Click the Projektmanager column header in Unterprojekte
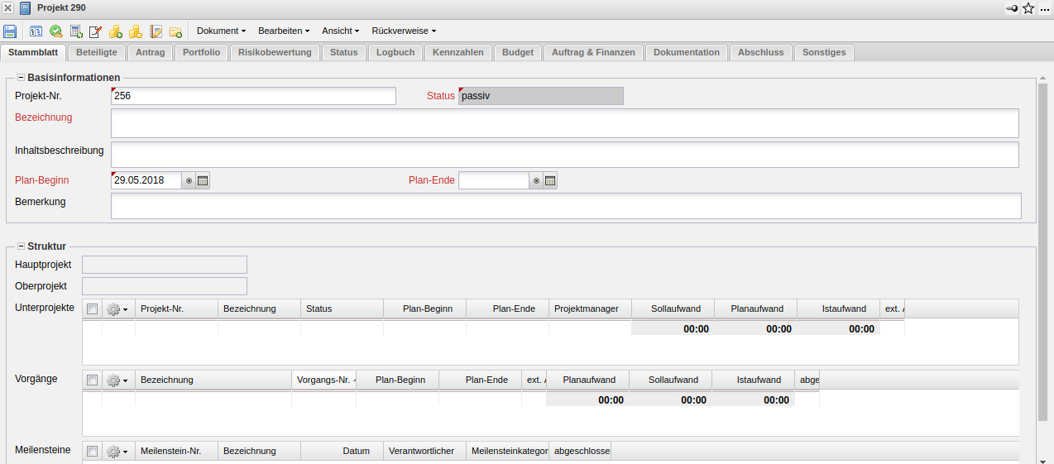Viewport: 1054px width, 464px height. [589, 309]
